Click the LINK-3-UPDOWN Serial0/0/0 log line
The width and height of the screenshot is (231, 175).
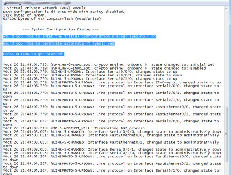pos(90,72)
